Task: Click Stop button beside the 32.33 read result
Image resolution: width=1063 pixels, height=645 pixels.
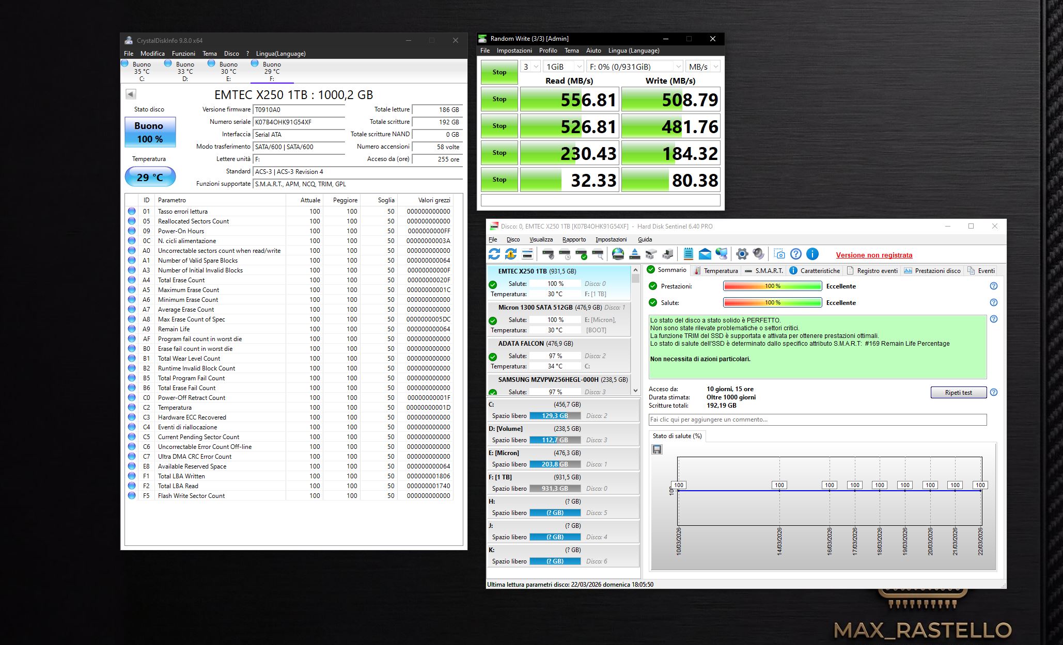Action: 499,180
